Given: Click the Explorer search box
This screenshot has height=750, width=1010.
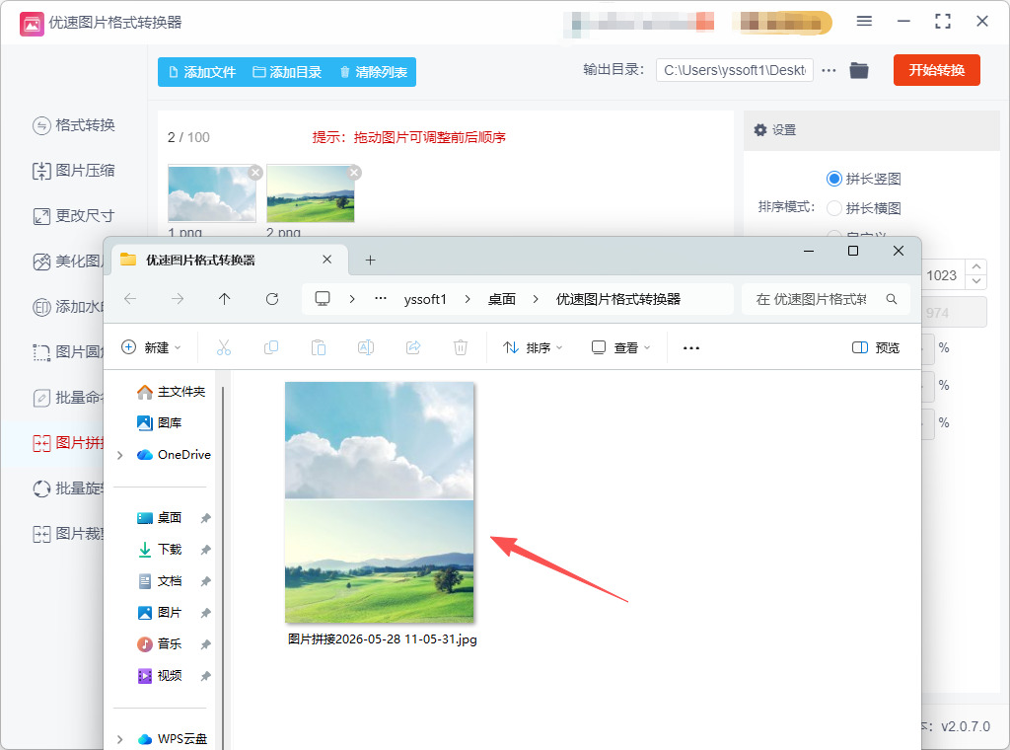Looking at the screenshot, I should [x=826, y=299].
